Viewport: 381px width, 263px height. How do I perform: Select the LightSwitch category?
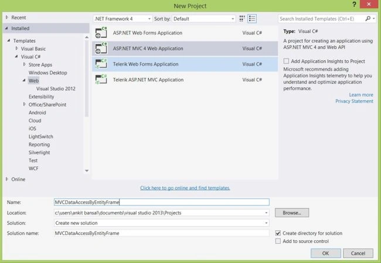click(40, 136)
